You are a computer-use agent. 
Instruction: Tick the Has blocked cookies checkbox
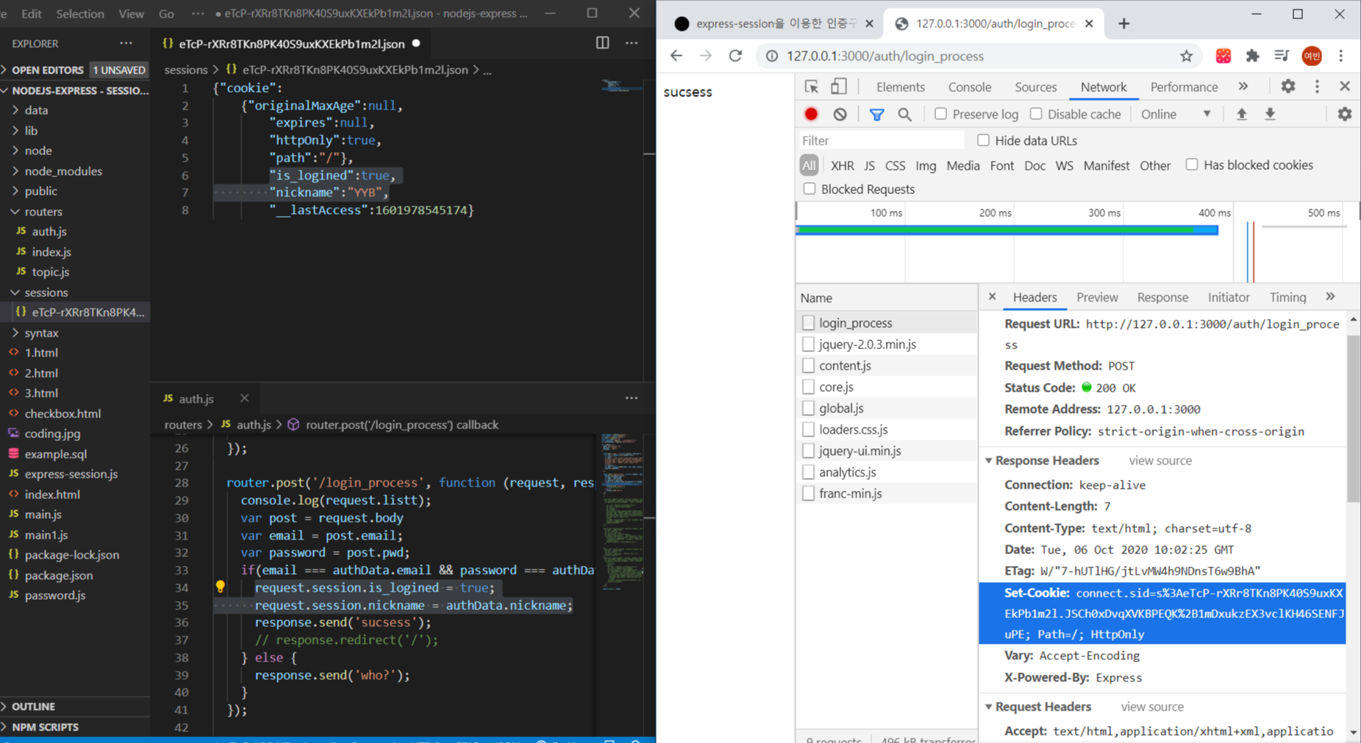1192,165
